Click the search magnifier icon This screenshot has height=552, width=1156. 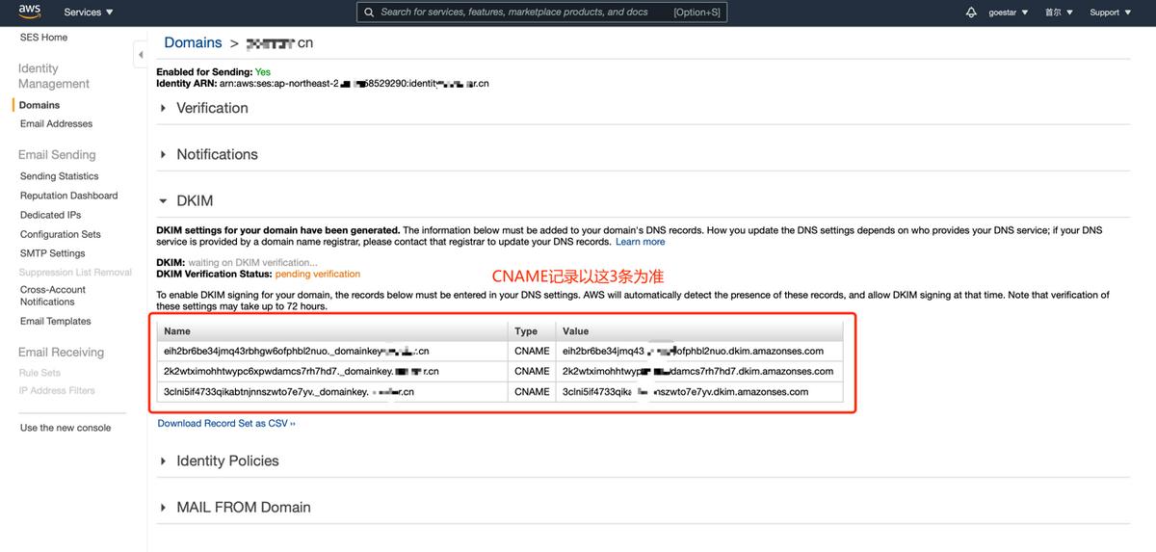pyautogui.click(x=368, y=13)
